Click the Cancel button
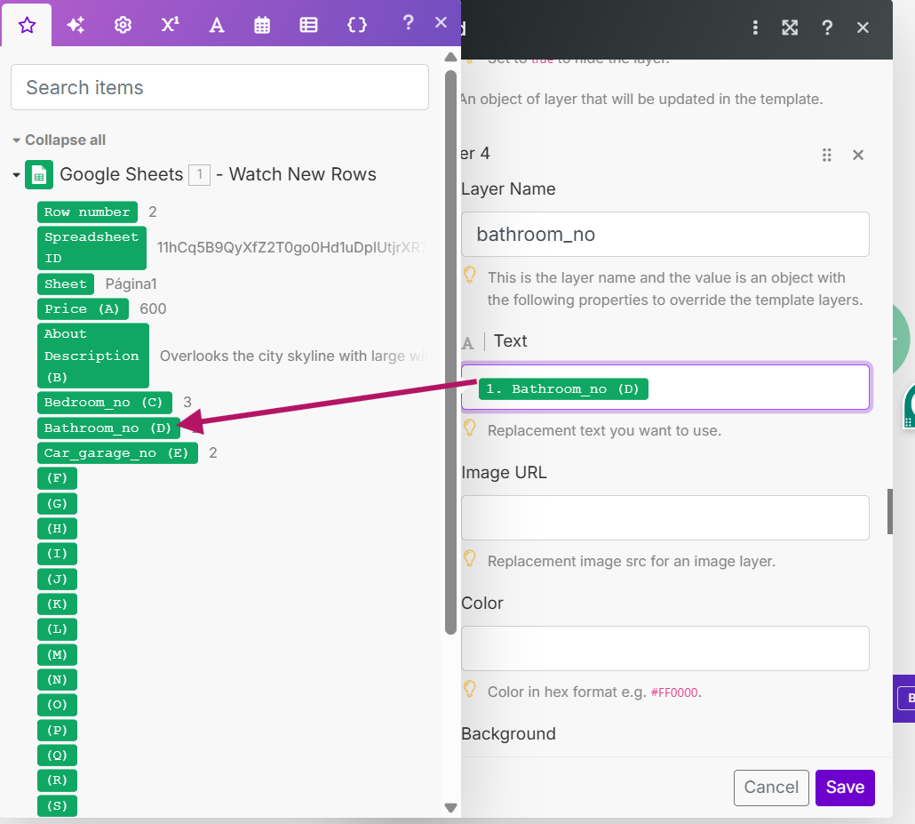This screenshot has width=915, height=824. tap(771, 788)
